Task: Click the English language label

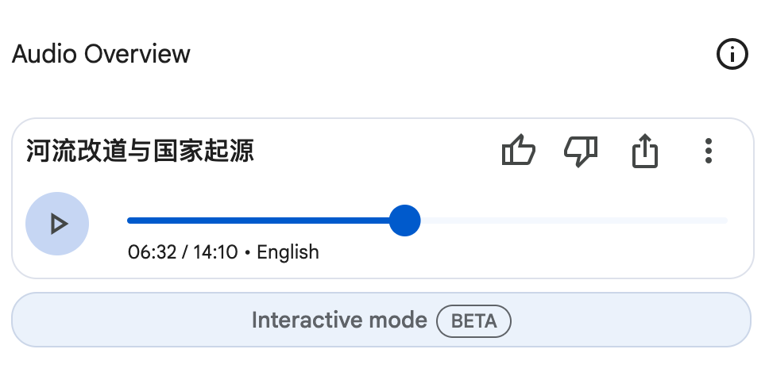Action: pos(288,252)
